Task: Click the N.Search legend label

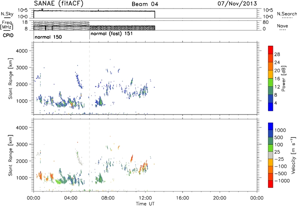Action: click(287, 14)
